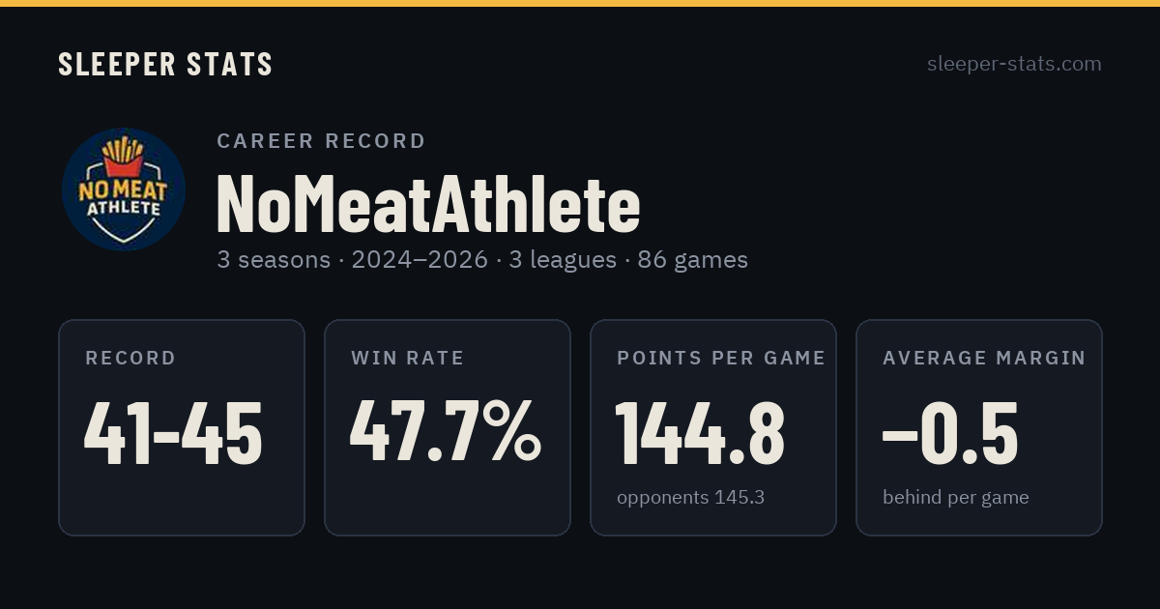Image resolution: width=1160 pixels, height=609 pixels.
Task: Open the Average Margin card
Action: [979, 427]
